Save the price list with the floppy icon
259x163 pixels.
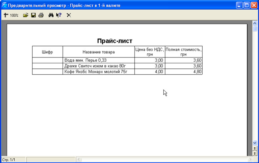point(33,15)
